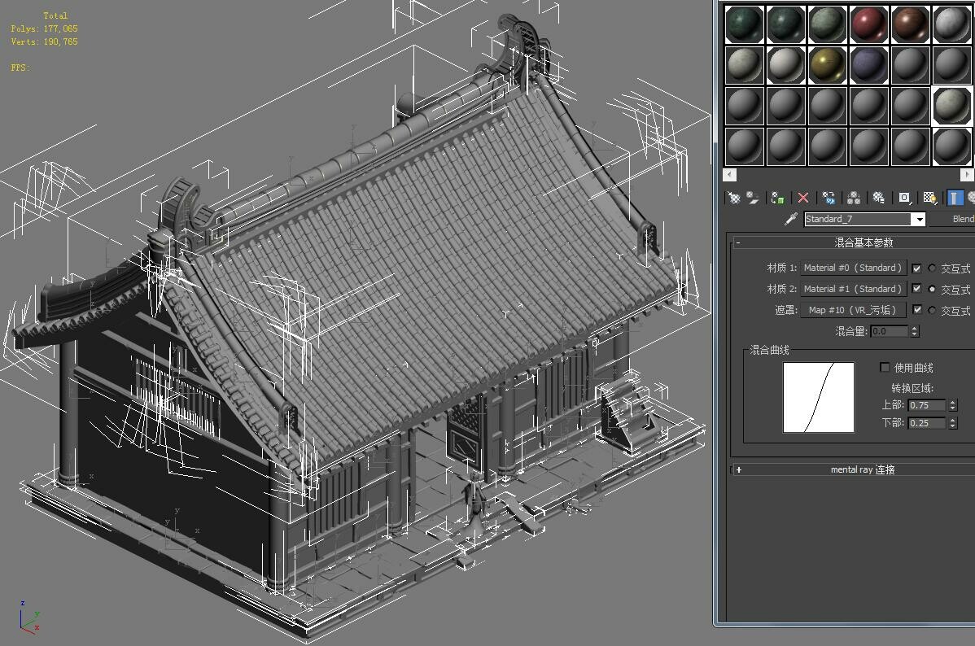
Task: Click the Map #10（VR_污垢）mask button
Action: tap(853, 310)
